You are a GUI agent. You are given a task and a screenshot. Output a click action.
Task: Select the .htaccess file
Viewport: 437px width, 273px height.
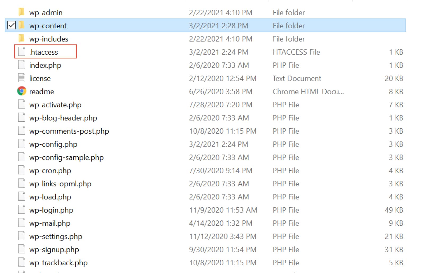[x=44, y=52]
